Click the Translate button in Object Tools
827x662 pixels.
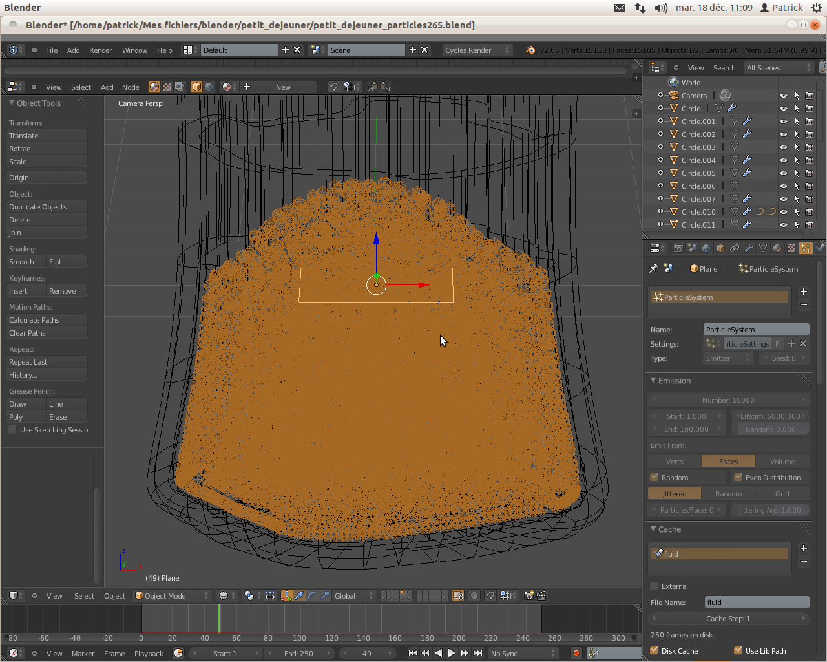pos(46,136)
